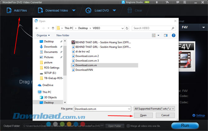208x131 pixels.
Task: Open the dialog Help button
Action: coord(174,35)
